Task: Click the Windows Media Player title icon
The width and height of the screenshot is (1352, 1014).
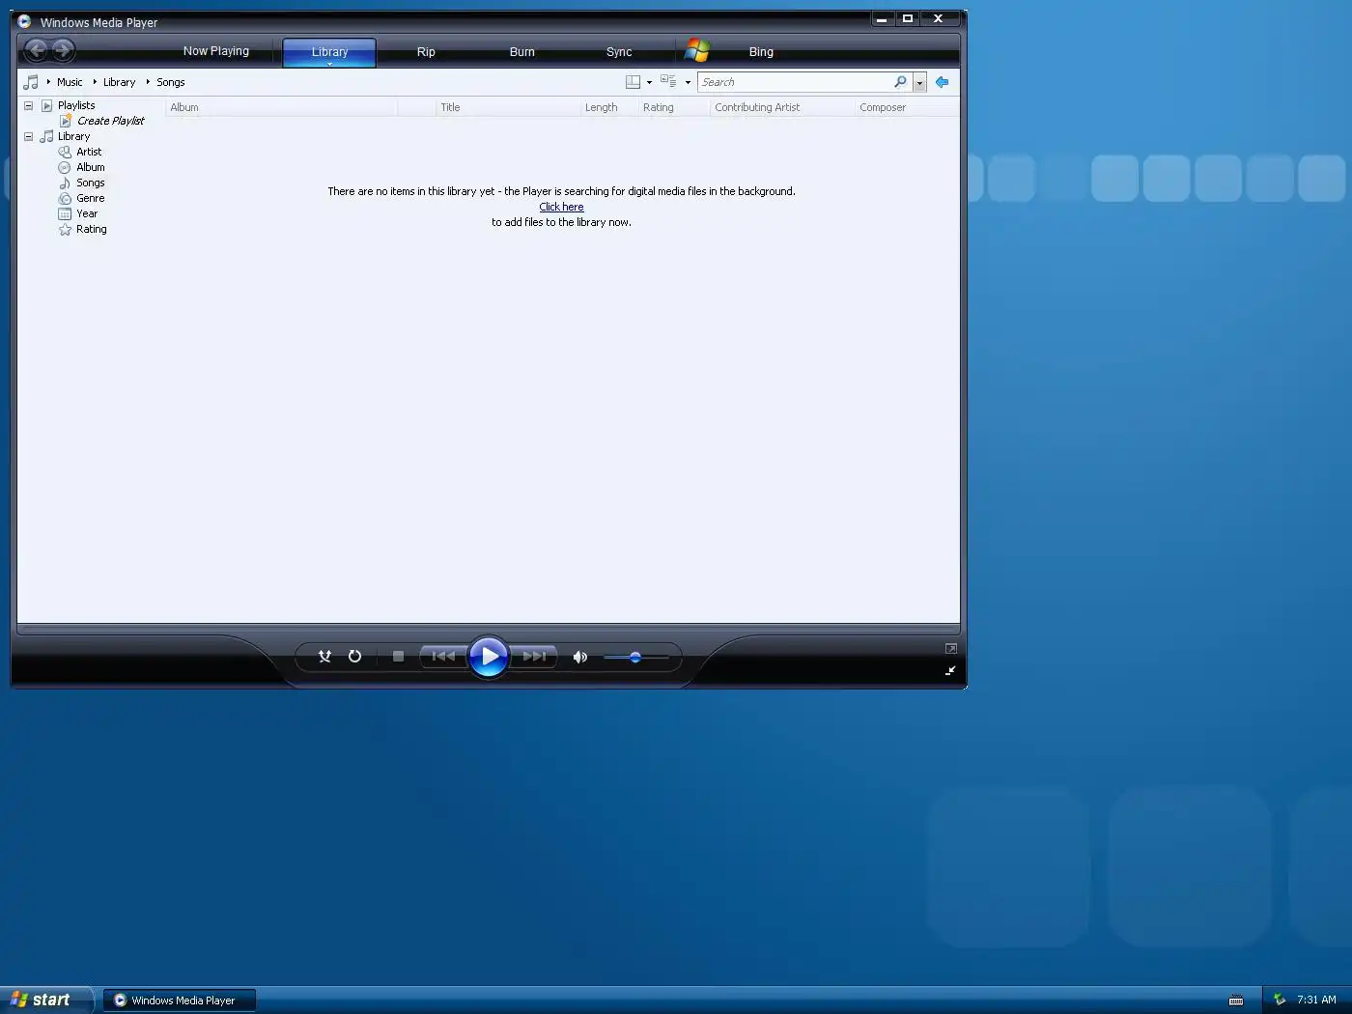Action: 24,21
